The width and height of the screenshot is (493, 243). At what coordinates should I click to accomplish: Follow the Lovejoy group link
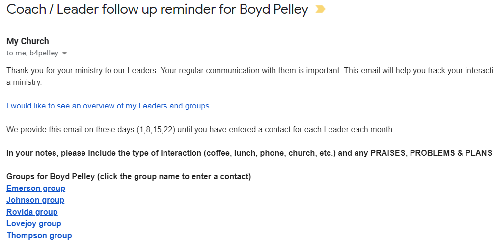(x=34, y=224)
